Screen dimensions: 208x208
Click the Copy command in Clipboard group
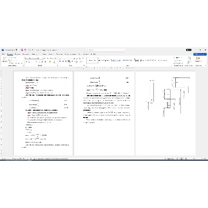coord(13,60)
